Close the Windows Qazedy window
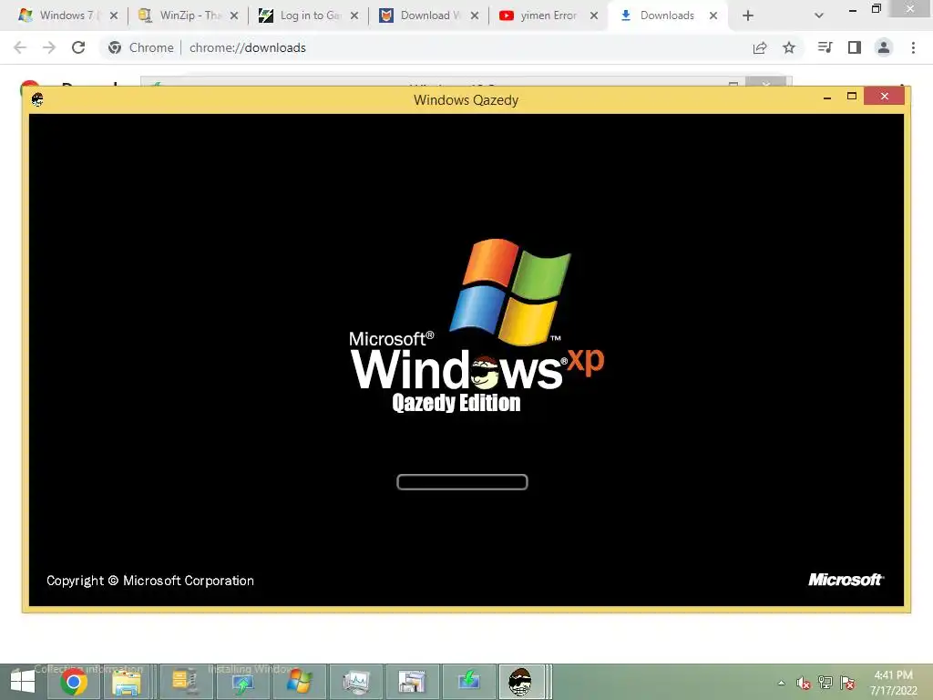Viewport: 933px width, 700px height. [x=884, y=96]
